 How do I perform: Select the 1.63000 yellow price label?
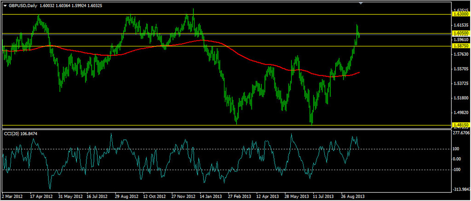pos(461,14)
